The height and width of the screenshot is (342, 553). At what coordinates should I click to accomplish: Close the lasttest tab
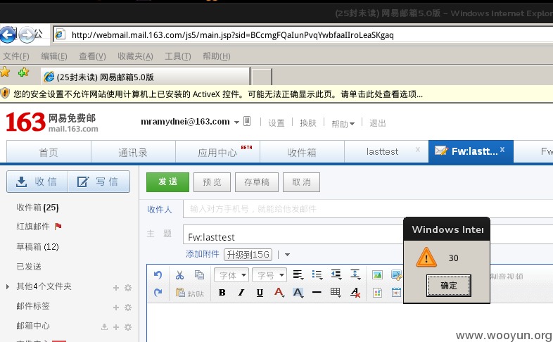[418, 149]
